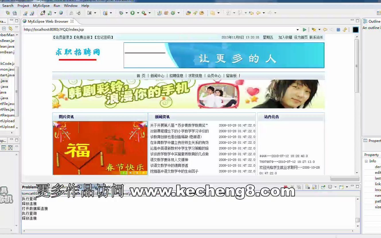Click the 会员登录 link
This screenshot has width=381, height=238.
coord(63,37)
